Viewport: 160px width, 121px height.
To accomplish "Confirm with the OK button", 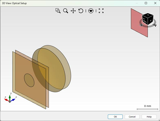I will click(115, 117).
